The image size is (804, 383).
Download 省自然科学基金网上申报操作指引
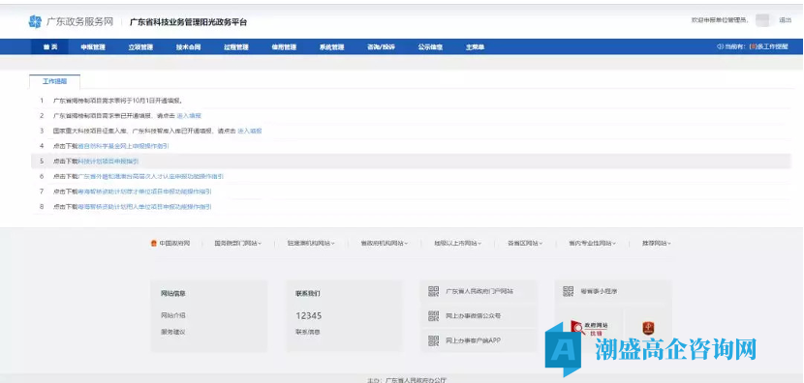point(123,146)
